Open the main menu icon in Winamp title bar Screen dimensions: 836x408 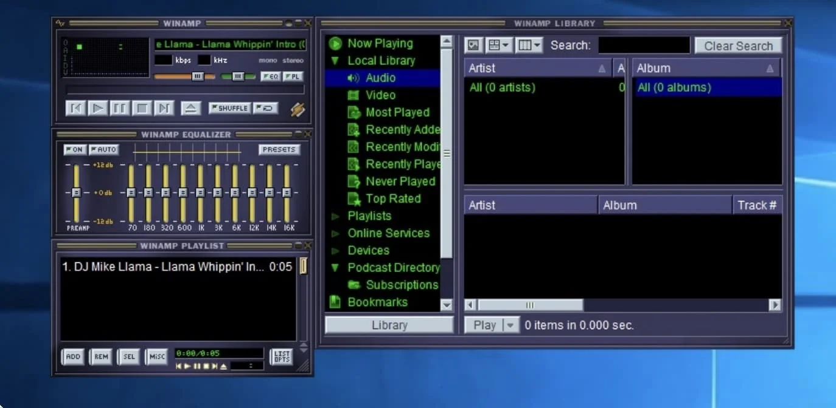[60, 23]
